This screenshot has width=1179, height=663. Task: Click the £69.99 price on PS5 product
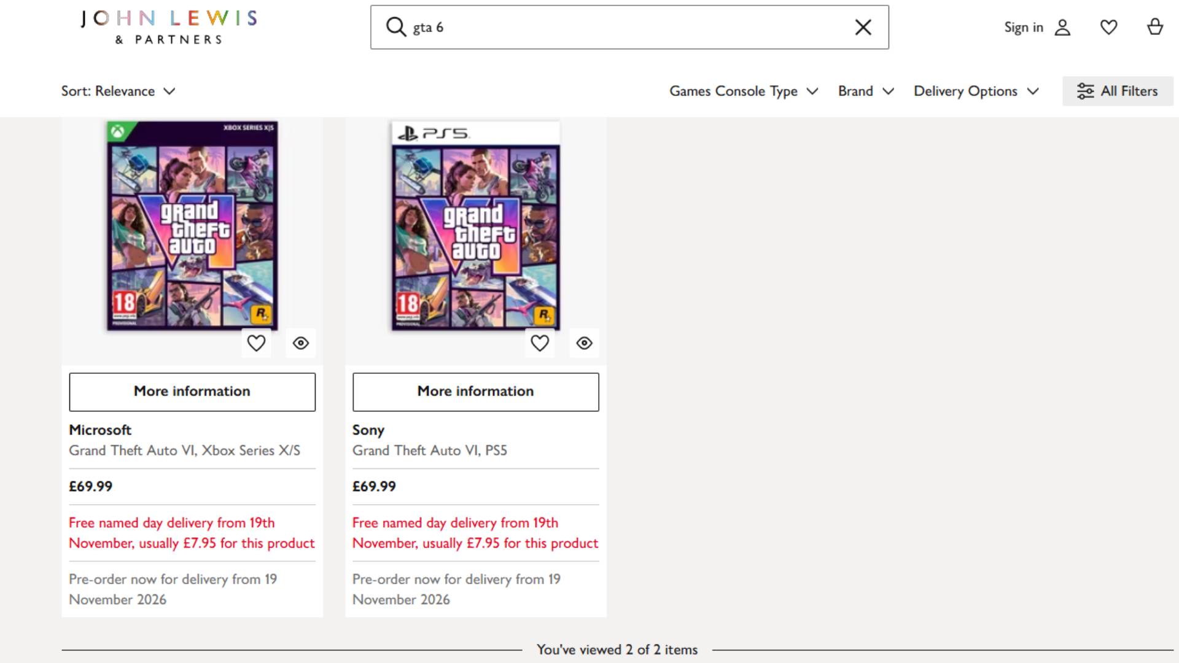(374, 486)
